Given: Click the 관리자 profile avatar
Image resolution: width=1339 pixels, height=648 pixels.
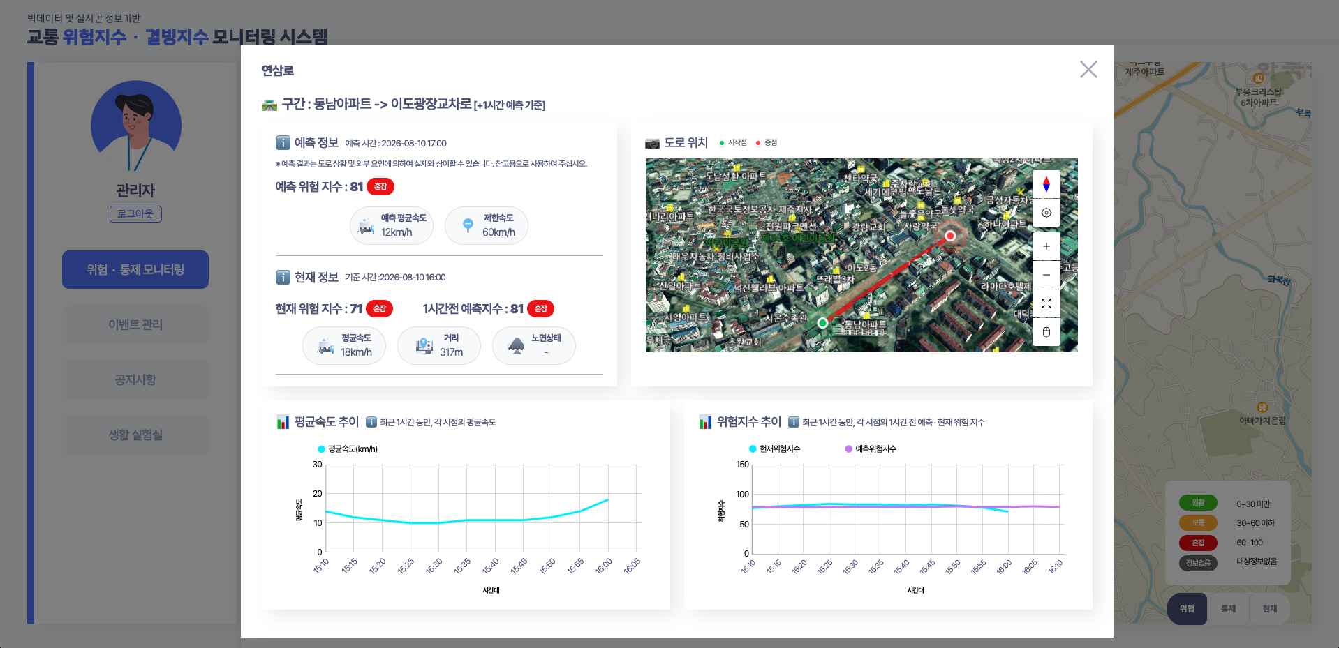Looking at the screenshot, I should (x=136, y=126).
